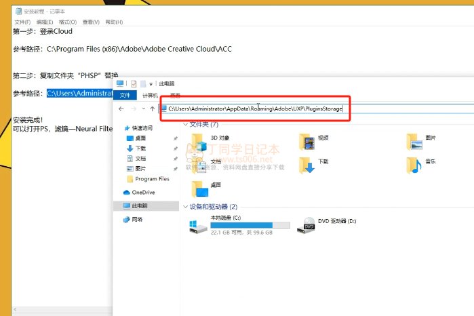
Task: Select the 下载 folder icon in main pane
Action: pyautogui.click(x=307, y=165)
